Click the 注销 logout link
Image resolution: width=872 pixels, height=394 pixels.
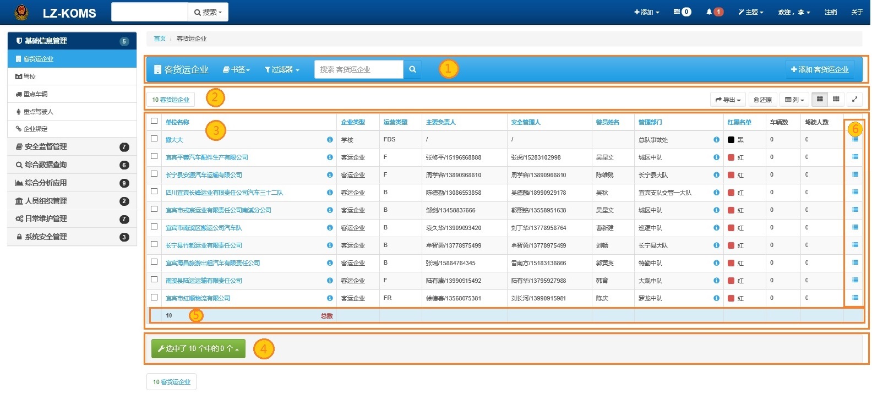point(831,12)
